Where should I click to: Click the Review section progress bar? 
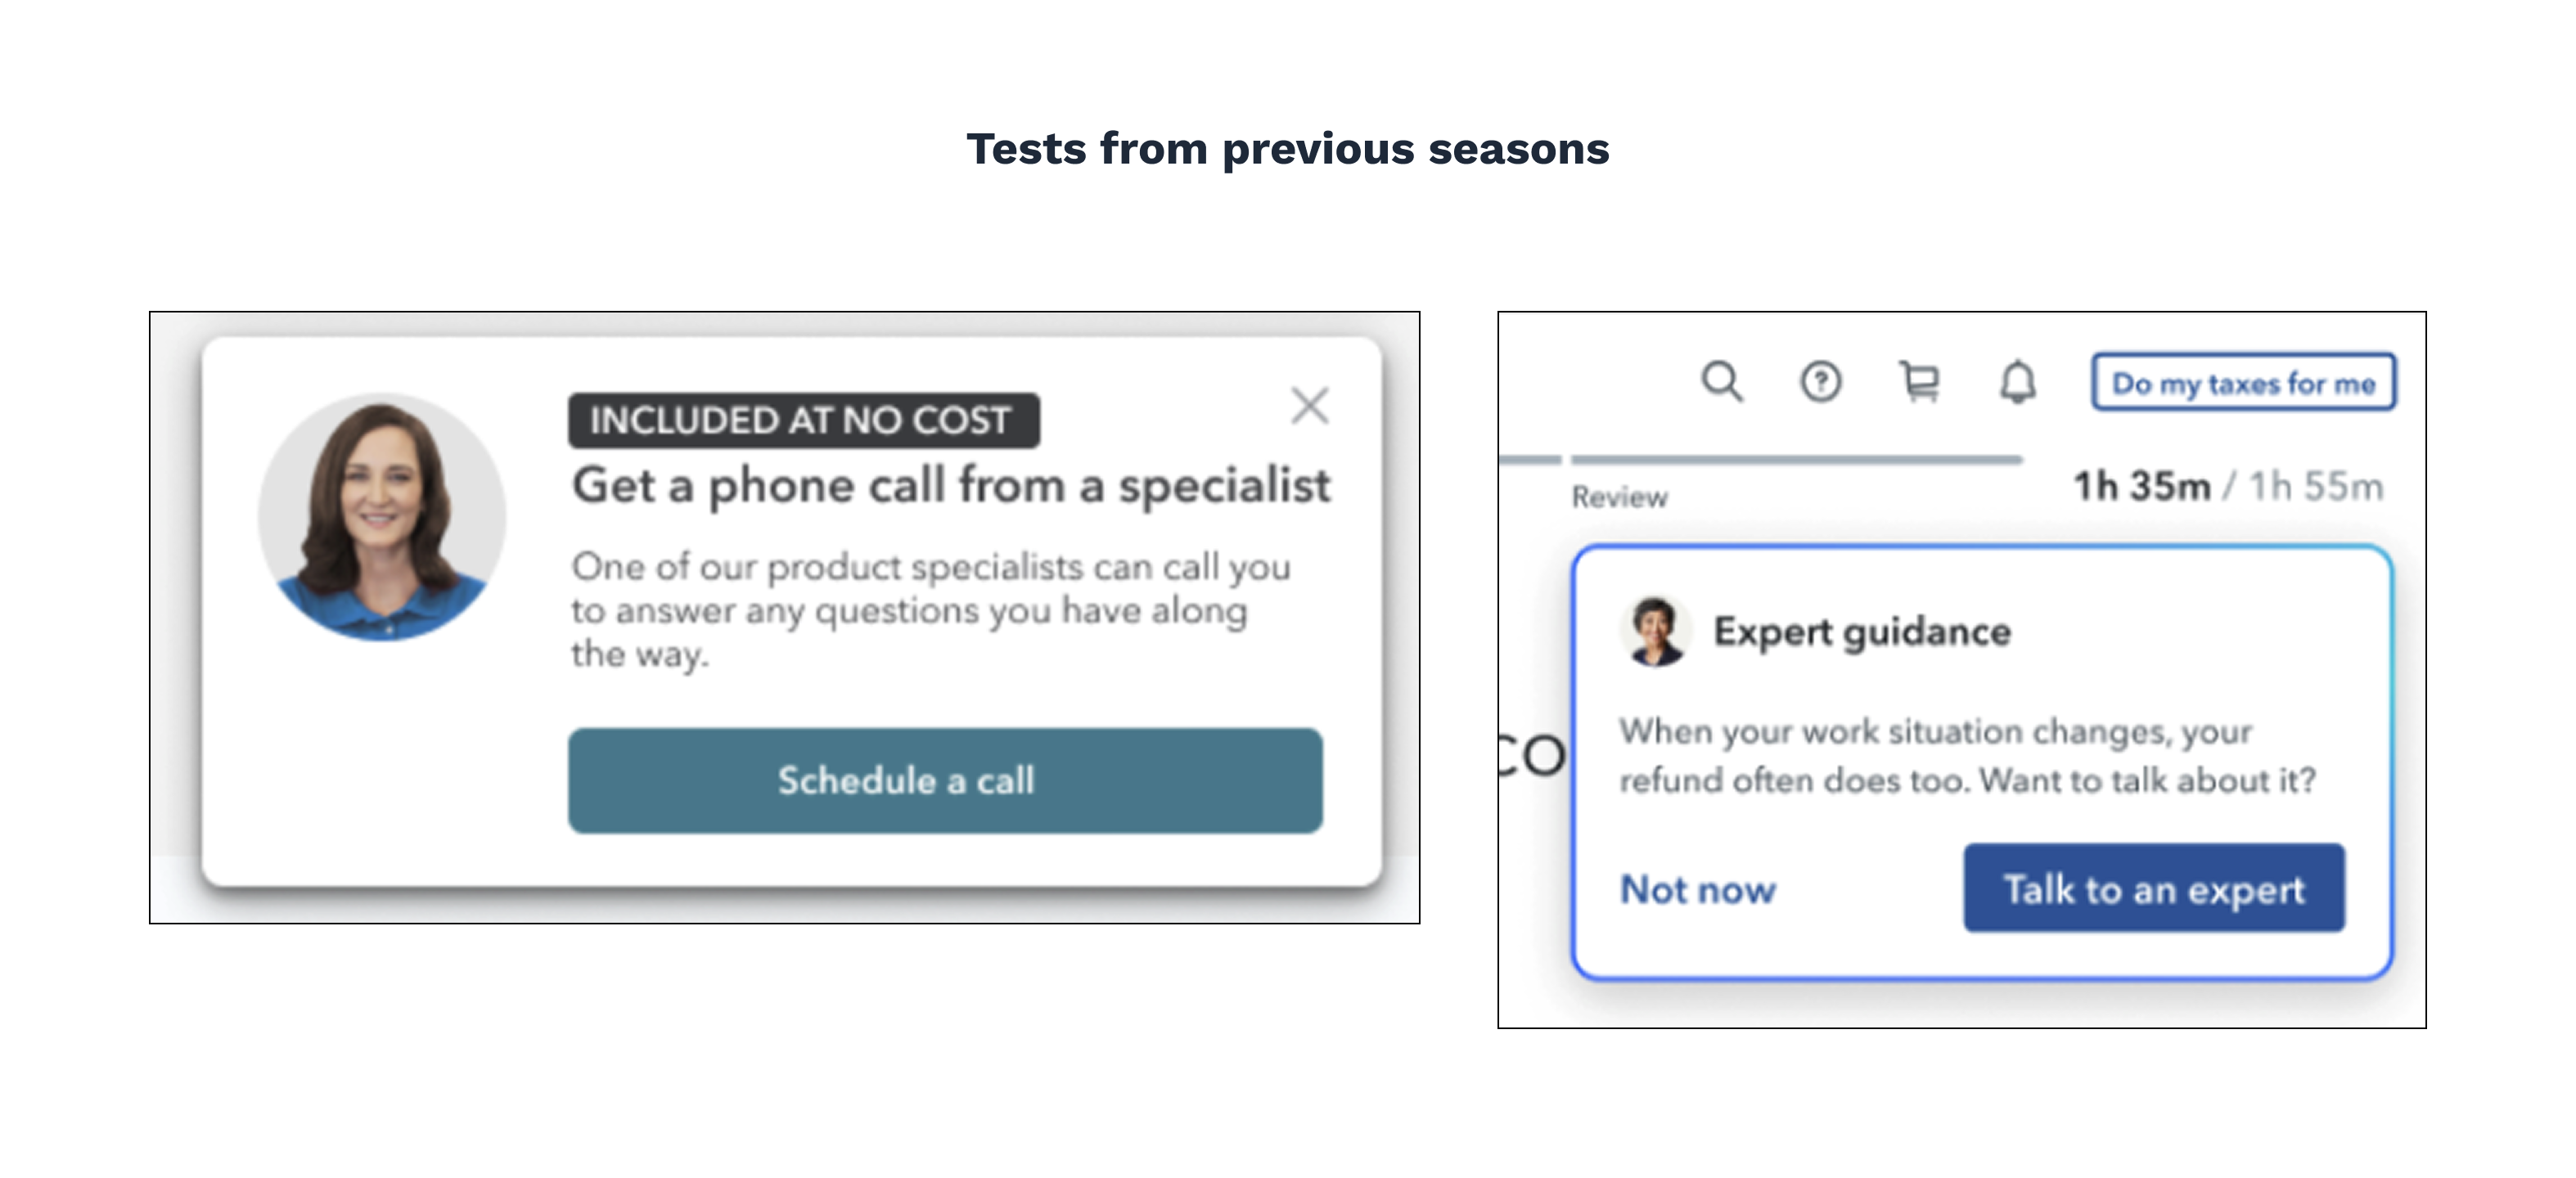(1796, 460)
